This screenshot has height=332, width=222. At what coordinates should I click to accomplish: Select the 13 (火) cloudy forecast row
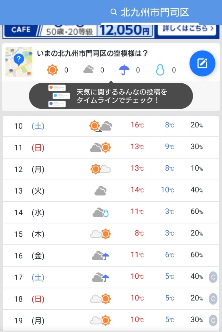pos(111,191)
